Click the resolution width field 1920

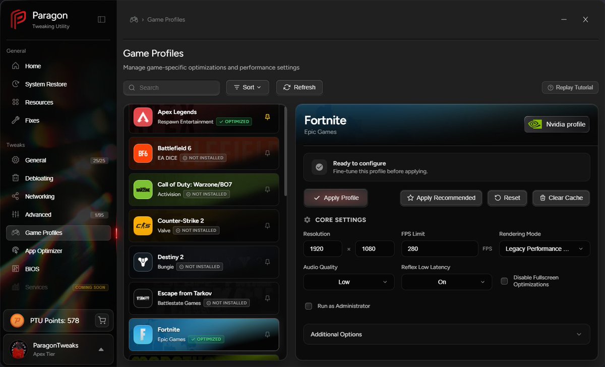323,249
